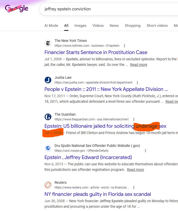
Task: Switch to Videos tab
Action: coord(98,25)
